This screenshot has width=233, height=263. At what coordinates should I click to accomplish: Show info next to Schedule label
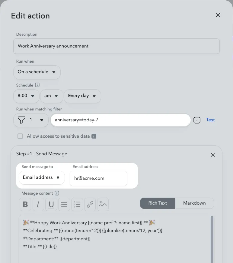coord(37,85)
